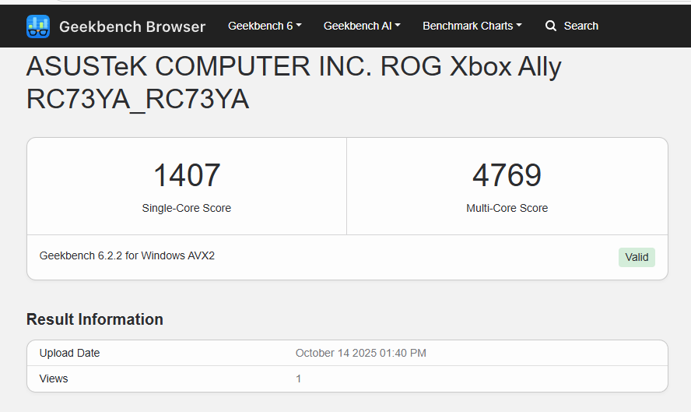Screen dimensions: 691x412
Task: Click the Result Information heading
Action: pyautogui.click(x=95, y=319)
